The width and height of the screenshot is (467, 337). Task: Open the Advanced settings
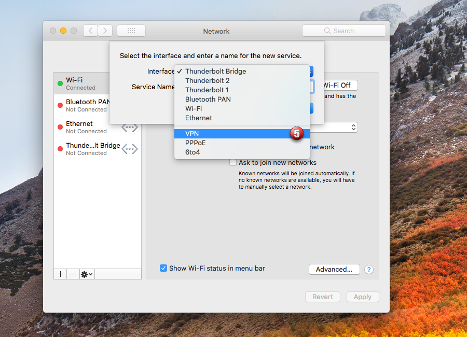pyautogui.click(x=334, y=270)
